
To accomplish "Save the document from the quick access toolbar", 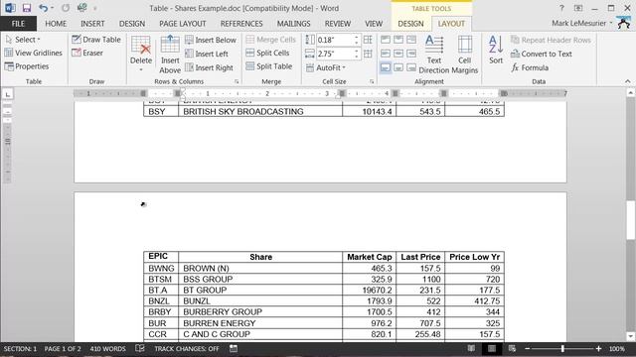I will 27,8.
